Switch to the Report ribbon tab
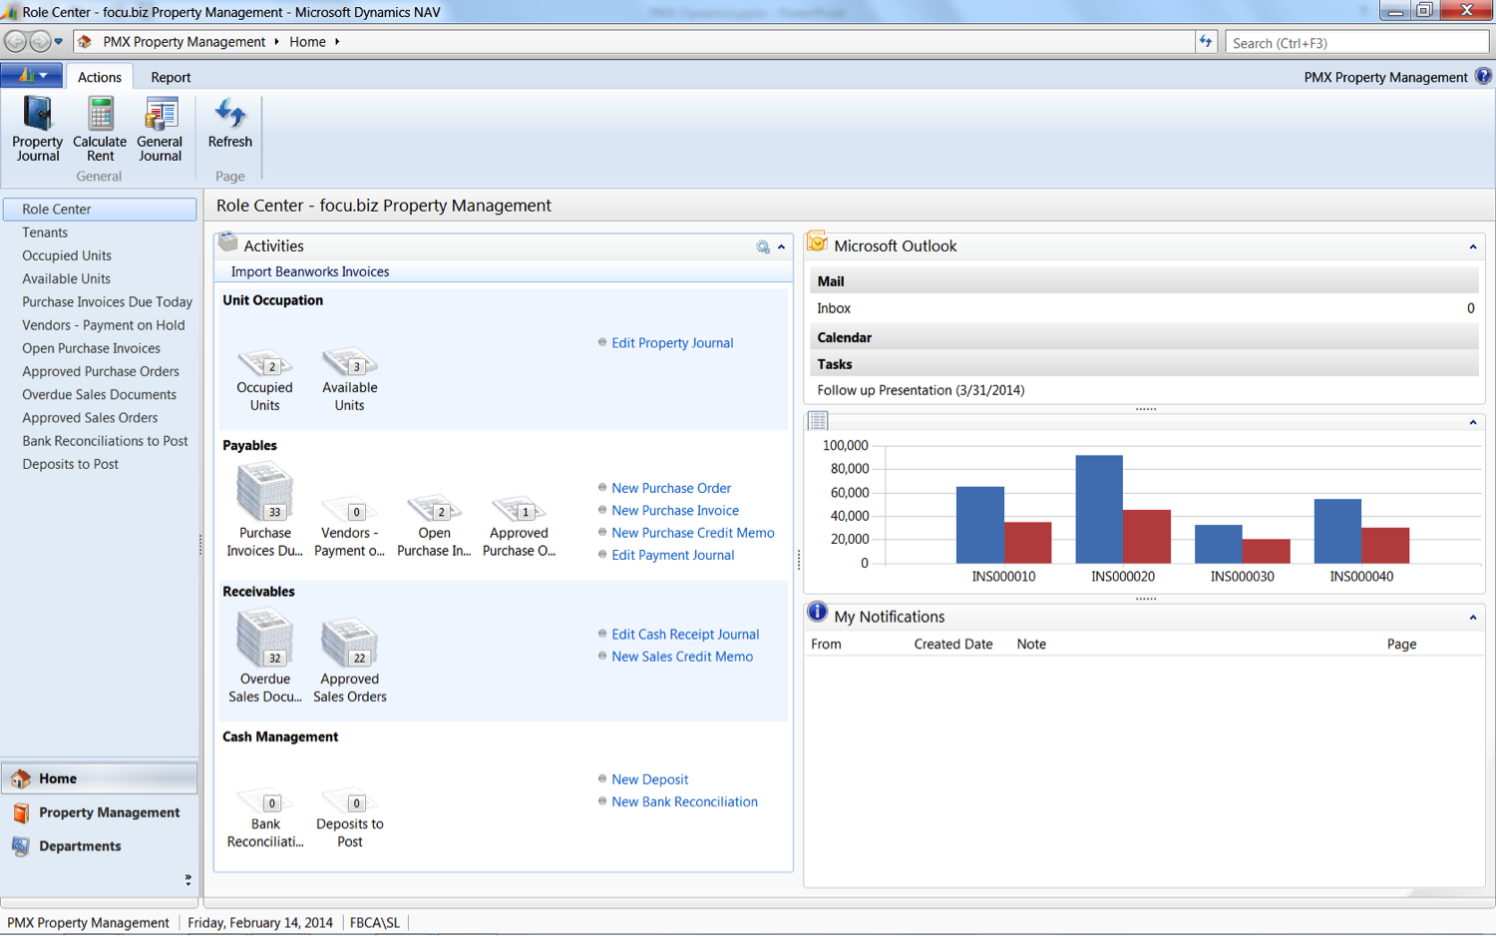 [171, 77]
